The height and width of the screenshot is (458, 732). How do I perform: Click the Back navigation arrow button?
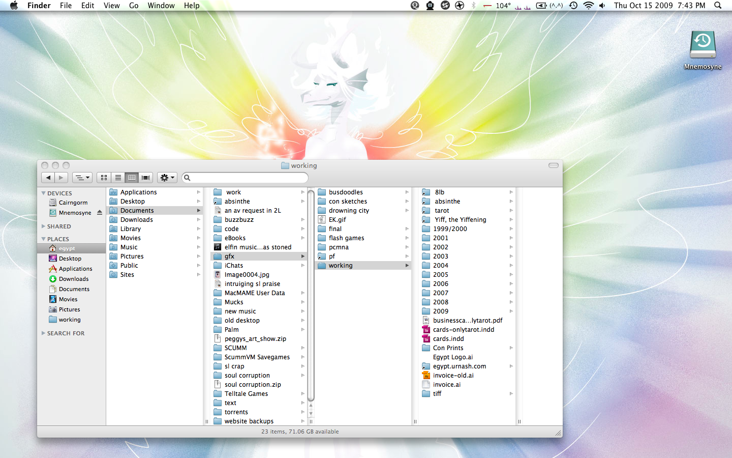48,178
